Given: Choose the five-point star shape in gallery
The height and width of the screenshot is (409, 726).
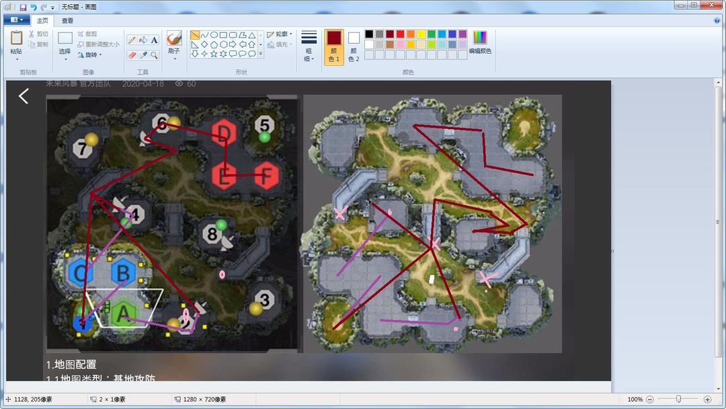Looking at the screenshot, I should click(214, 54).
